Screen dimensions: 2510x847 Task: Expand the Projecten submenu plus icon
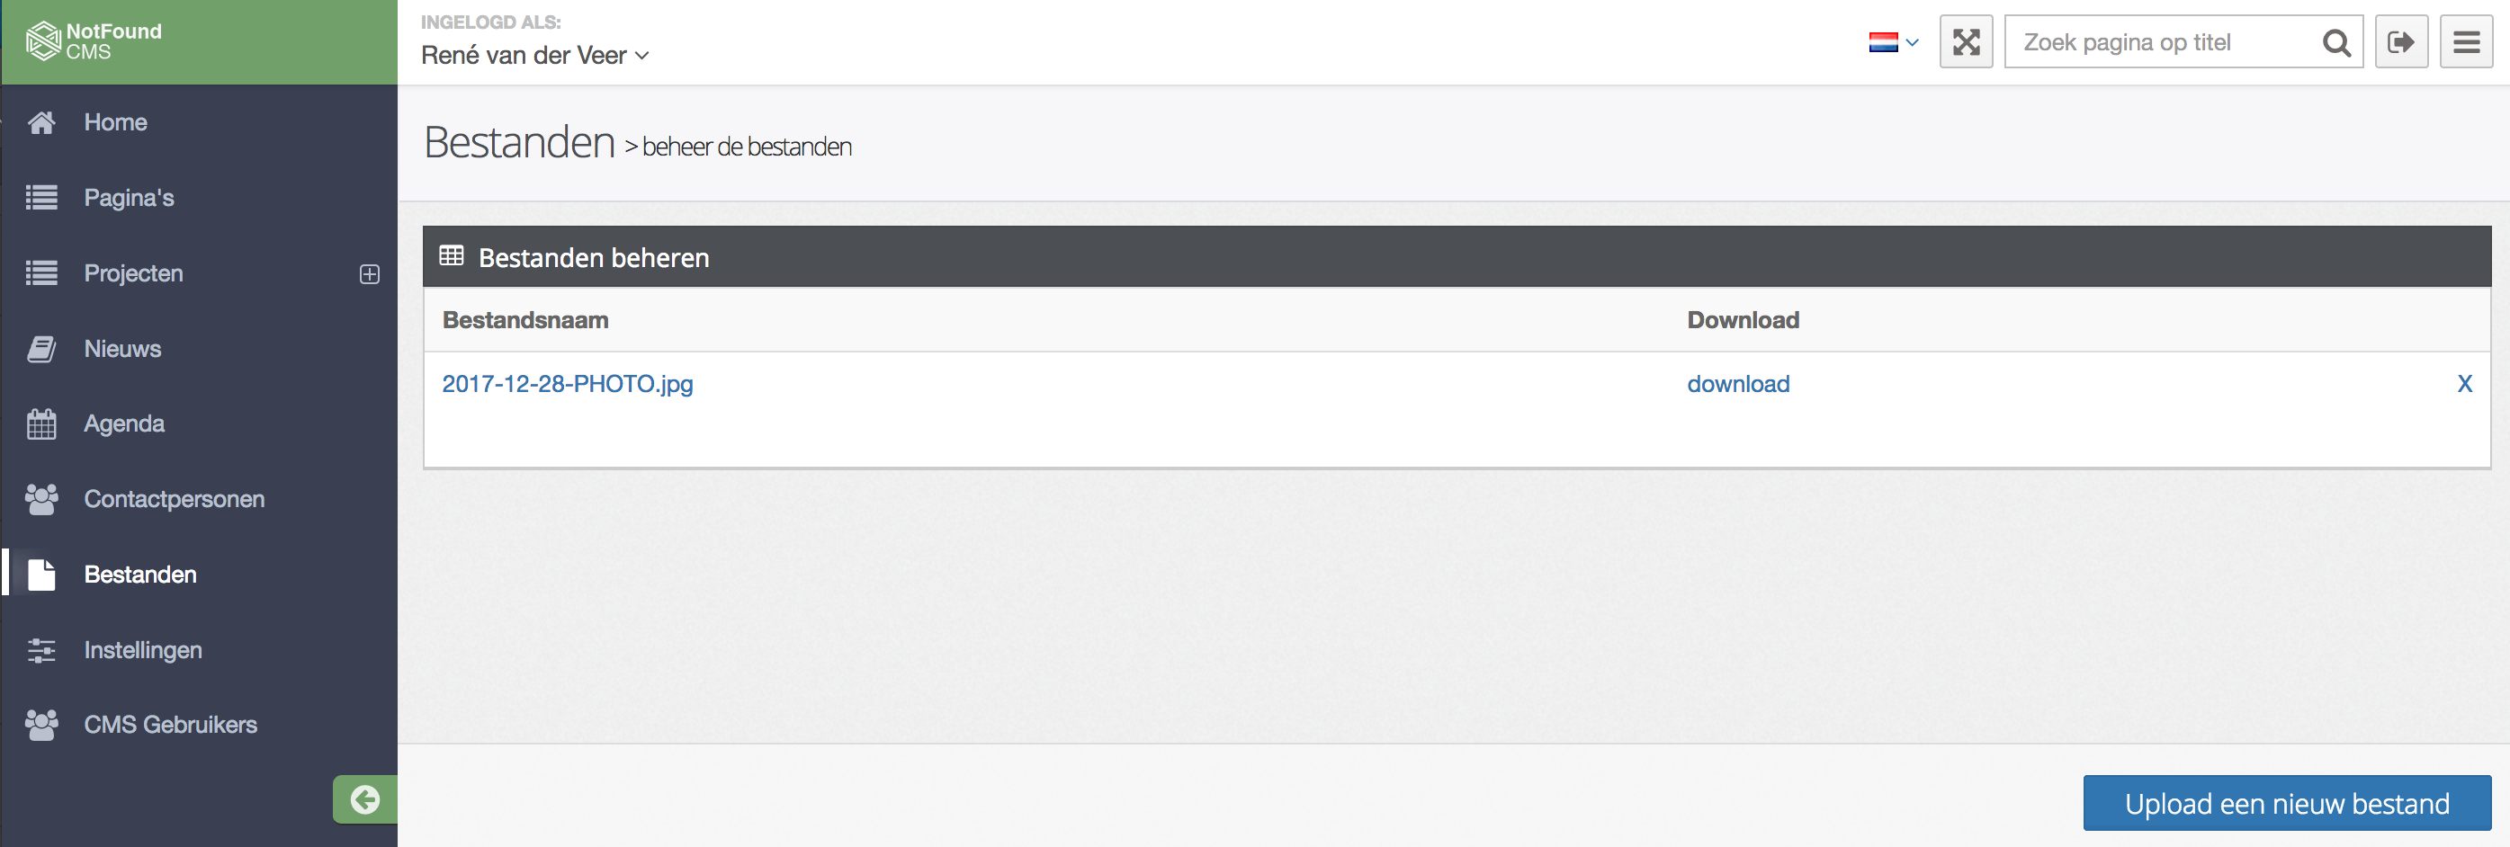click(x=369, y=274)
